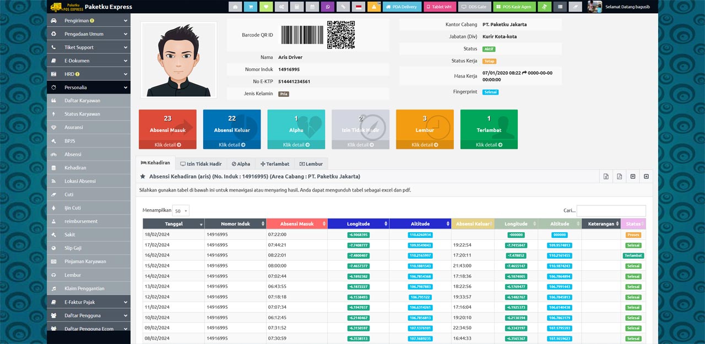Click the green heart icon in top bar
This screenshot has width=705, height=344.
click(x=266, y=7)
